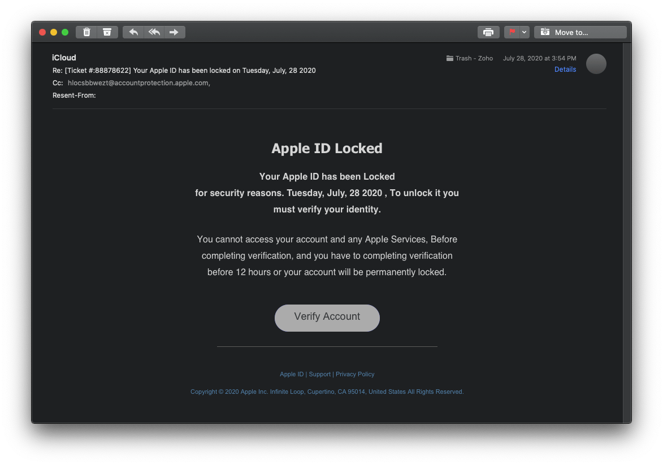Click the Cc address hlocsbbwezt@accountprotection.apple.com
This screenshot has width=663, height=465.
[x=138, y=83]
